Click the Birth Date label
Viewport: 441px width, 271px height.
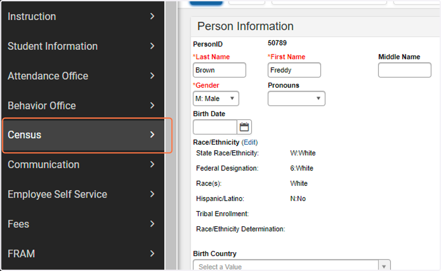pos(209,114)
